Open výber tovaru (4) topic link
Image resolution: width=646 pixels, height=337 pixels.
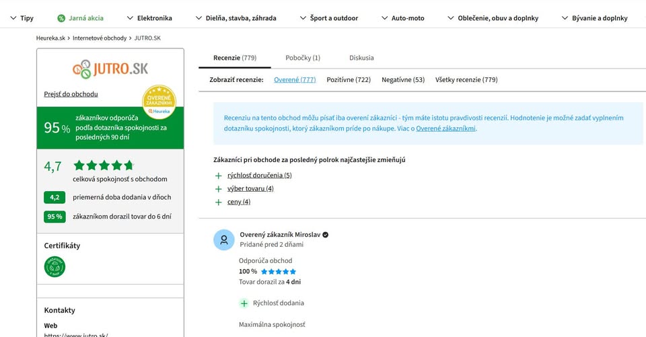coord(250,189)
